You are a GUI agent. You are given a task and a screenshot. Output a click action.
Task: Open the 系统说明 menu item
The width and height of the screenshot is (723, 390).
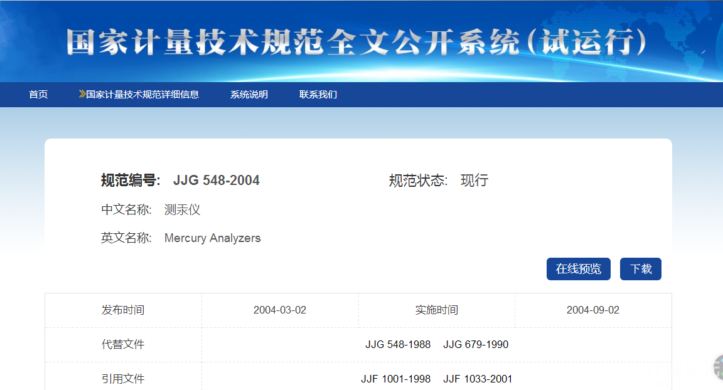pos(249,95)
